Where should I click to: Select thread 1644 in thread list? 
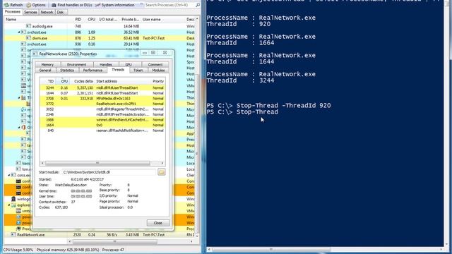coord(102,93)
